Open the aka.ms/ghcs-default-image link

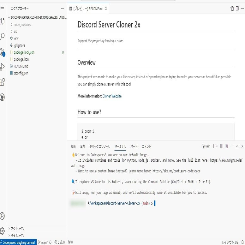226,160
